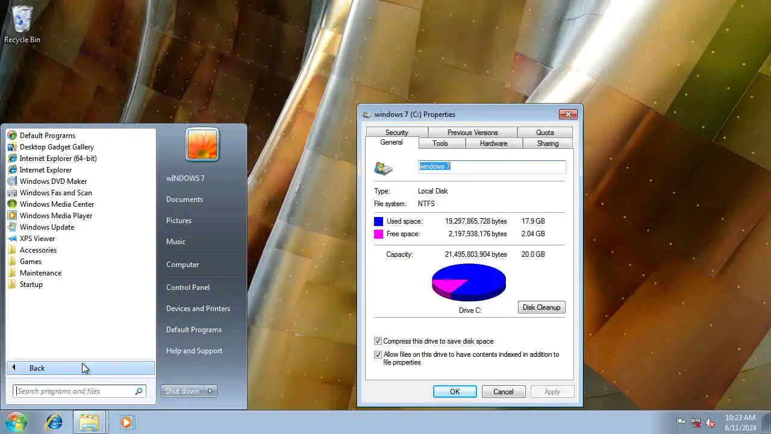Image resolution: width=771 pixels, height=434 pixels.
Task: Click the Disk Cleanup button
Action: 542,307
